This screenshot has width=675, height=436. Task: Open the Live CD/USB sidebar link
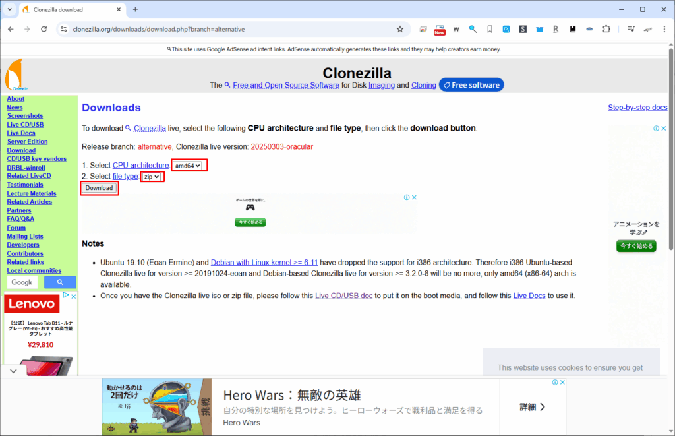(x=25, y=125)
